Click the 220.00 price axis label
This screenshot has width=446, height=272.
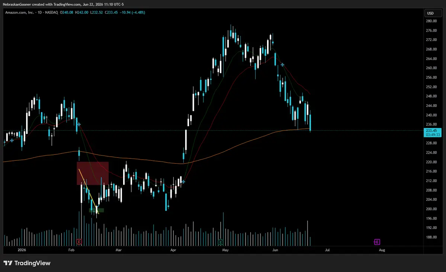[431, 162]
